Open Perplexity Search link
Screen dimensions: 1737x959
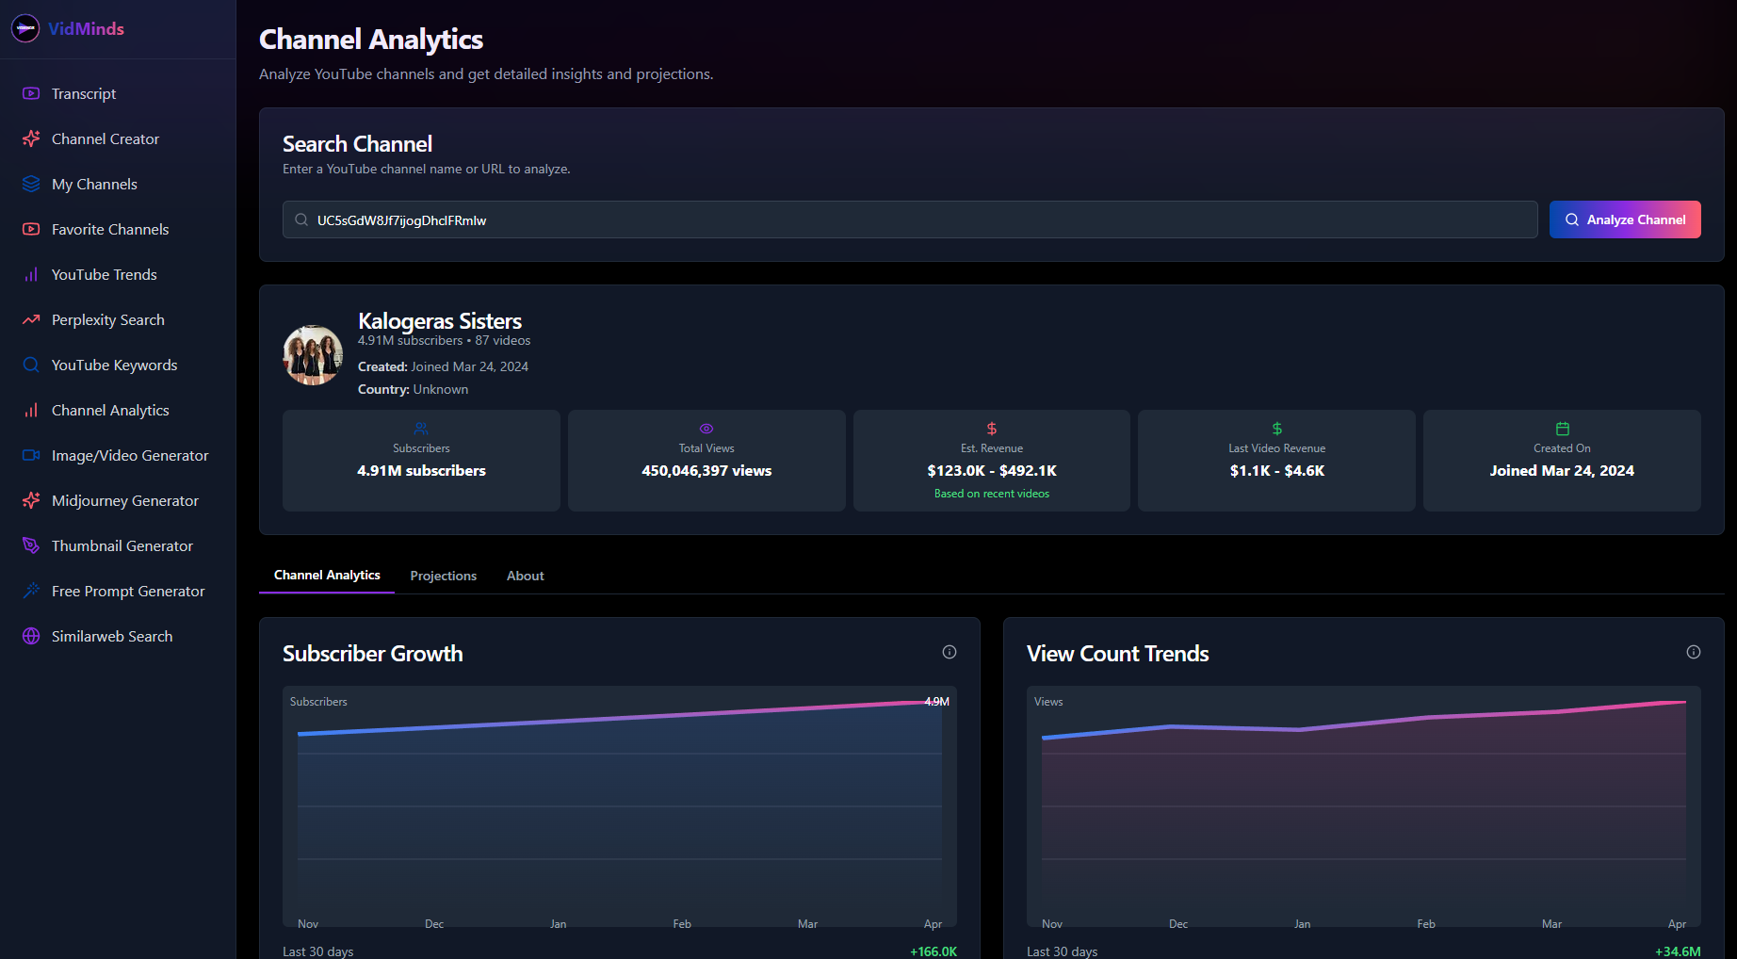click(118, 319)
